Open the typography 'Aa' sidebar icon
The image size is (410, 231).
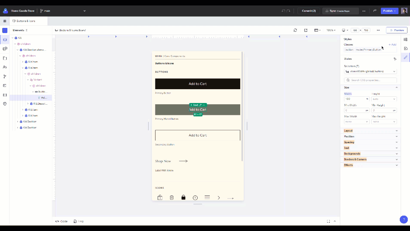click(5, 67)
